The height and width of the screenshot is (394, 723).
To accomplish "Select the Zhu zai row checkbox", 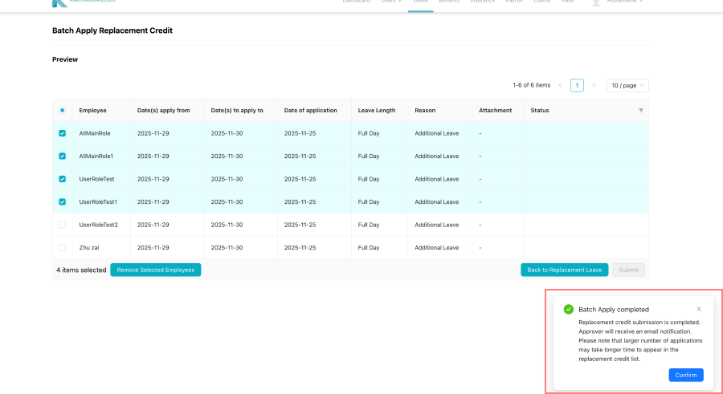I will [63, 248].
